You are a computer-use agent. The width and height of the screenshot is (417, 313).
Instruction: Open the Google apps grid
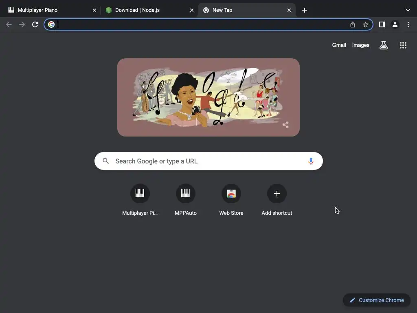coord(403,45)
